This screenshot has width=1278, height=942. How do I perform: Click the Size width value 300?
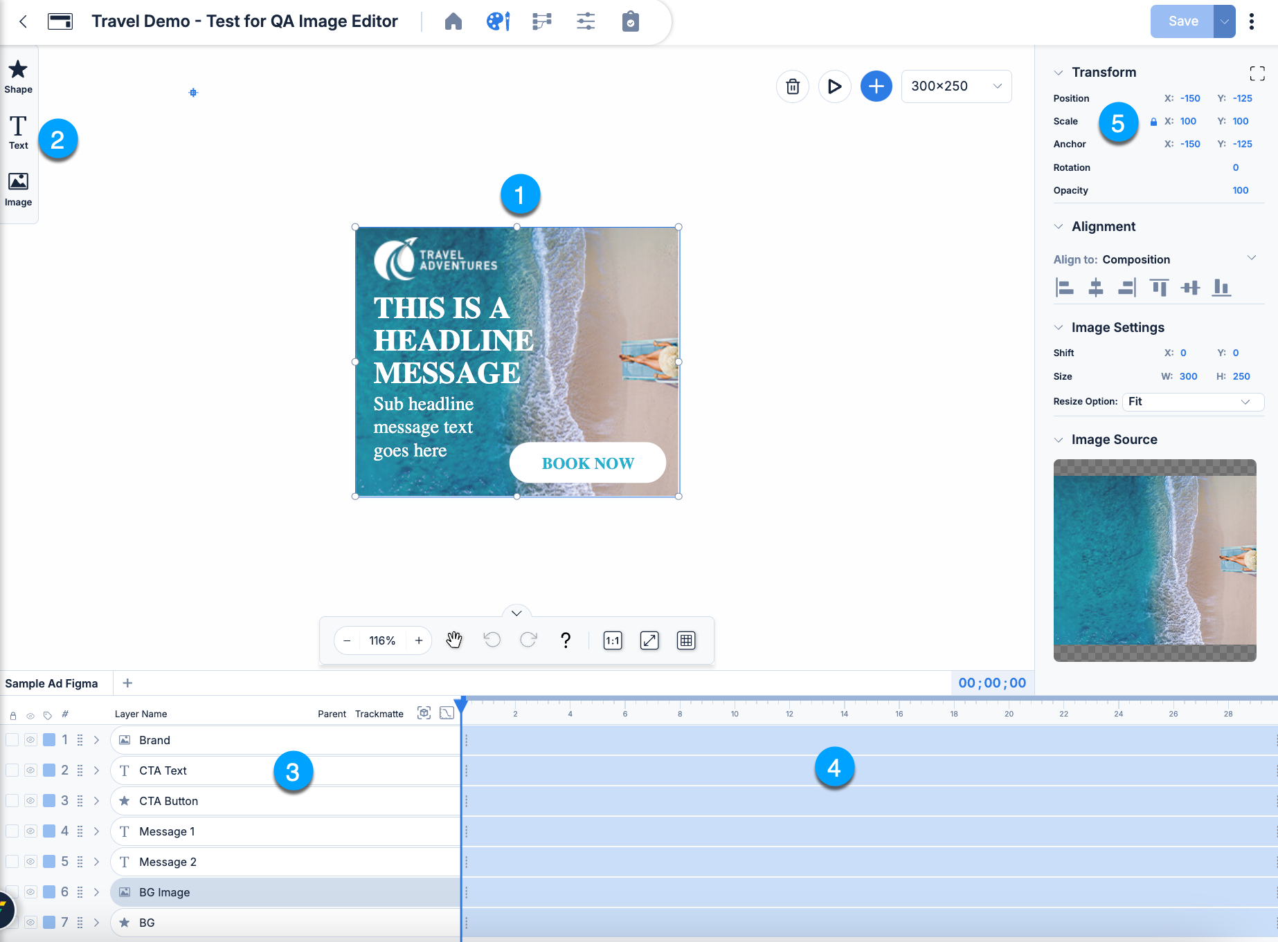point(1189,377)
